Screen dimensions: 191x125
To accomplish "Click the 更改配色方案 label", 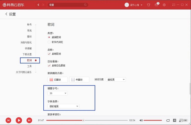I will pos(55,73).
